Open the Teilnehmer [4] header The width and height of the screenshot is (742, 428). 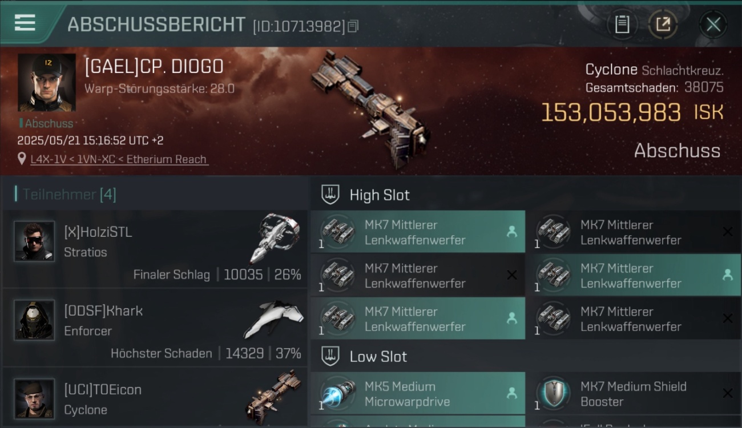69,195
